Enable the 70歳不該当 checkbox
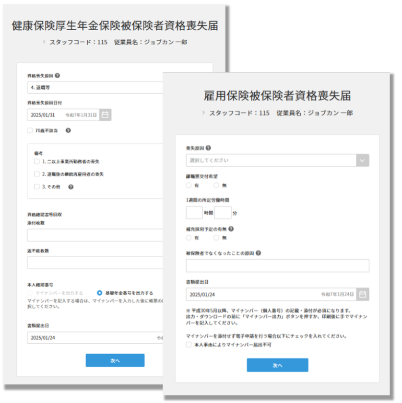The width and height of the screenshot is (402, 403). [x=30, y=130]
